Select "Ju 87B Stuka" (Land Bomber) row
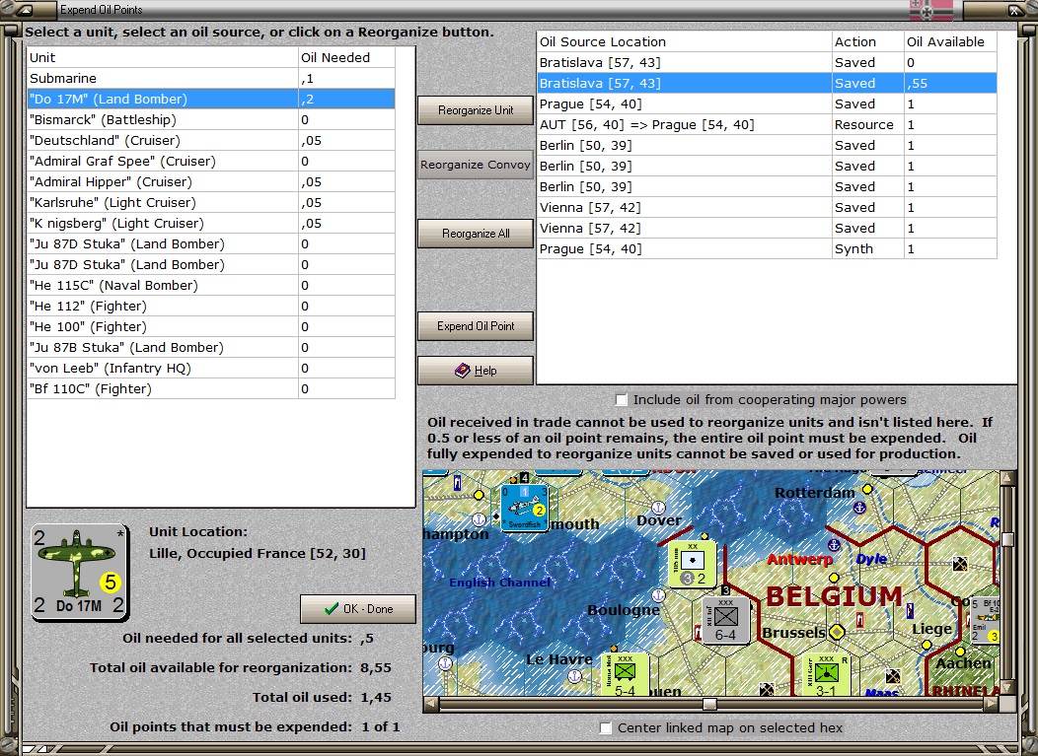The width and height of the screenshot is (1038, 756). 211,348
